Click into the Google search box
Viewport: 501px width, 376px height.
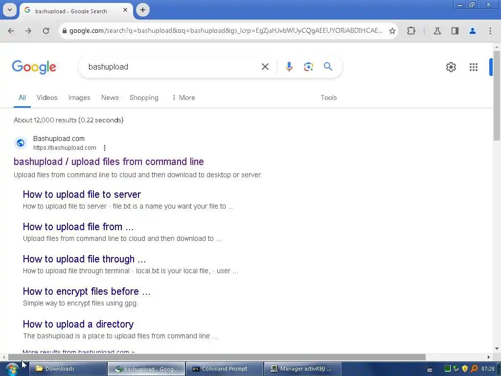coord(173,67)
